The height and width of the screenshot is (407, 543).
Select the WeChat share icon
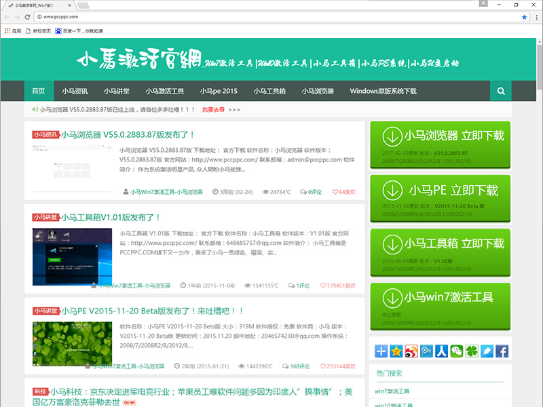(457, 351)
